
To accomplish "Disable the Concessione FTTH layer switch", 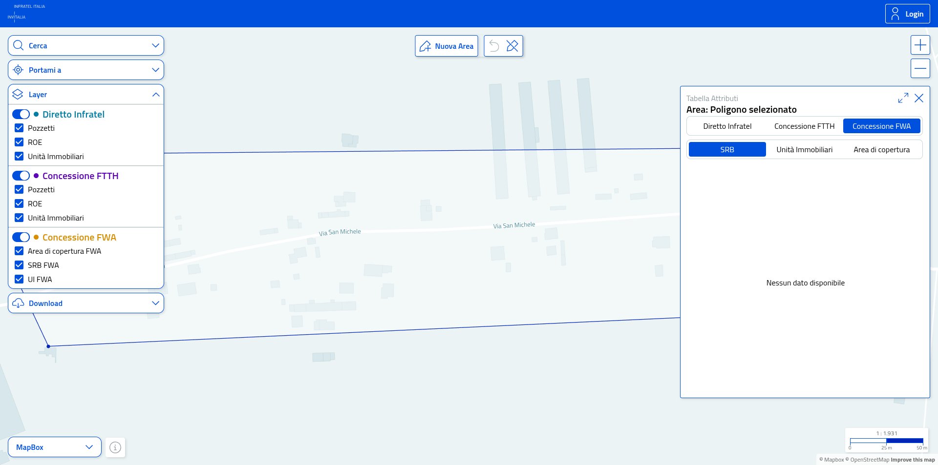I will [21, 176].
